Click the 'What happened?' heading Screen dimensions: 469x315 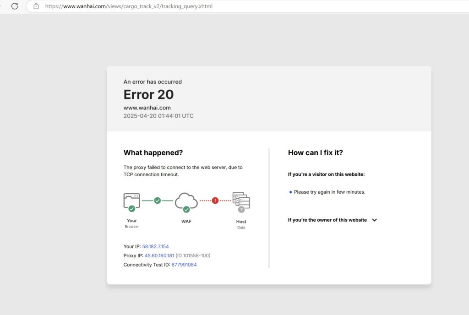tap(153, 153)
